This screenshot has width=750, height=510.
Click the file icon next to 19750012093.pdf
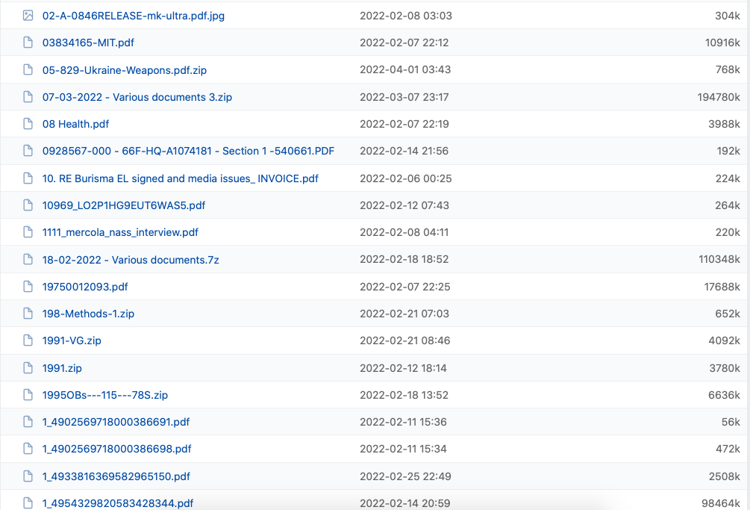(x=28, y=287)
